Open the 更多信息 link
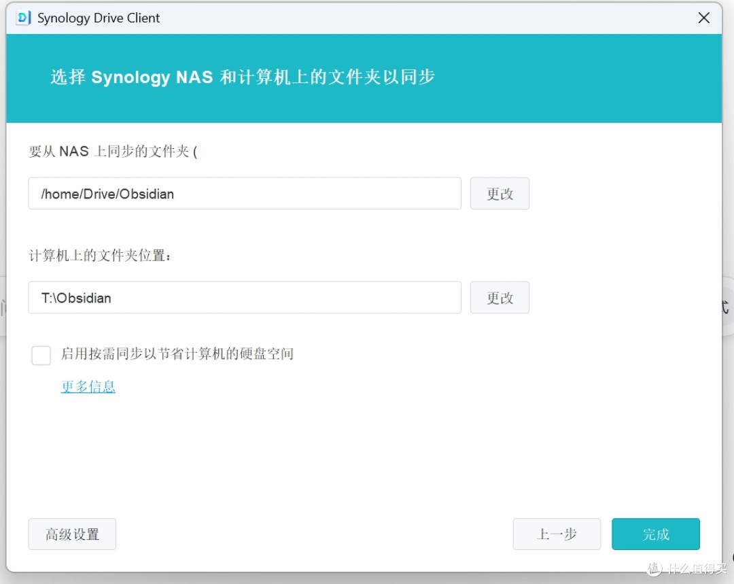Screen dimensions: 734x584 [x=88, y=386]
